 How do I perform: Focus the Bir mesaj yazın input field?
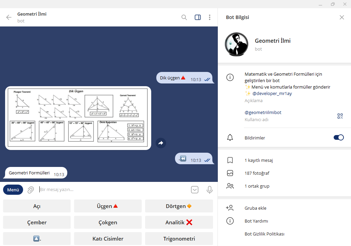113,190
